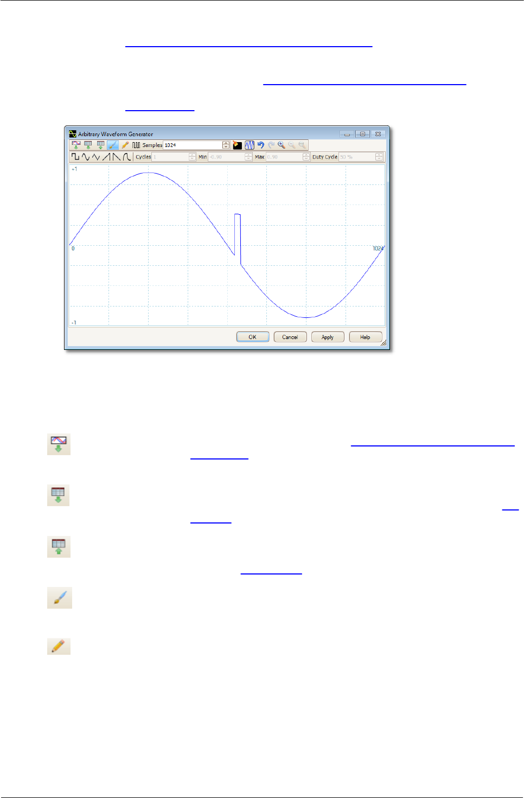Decrease Max using its down spinner
The height and width of the screenshot is (798, 524).
306,159
